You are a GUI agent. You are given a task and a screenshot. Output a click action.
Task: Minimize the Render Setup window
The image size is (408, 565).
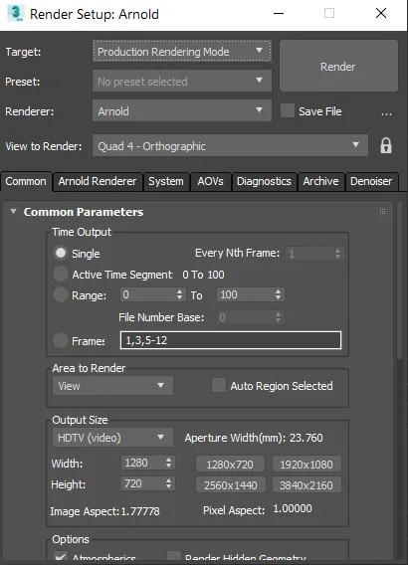coord(279,13)
